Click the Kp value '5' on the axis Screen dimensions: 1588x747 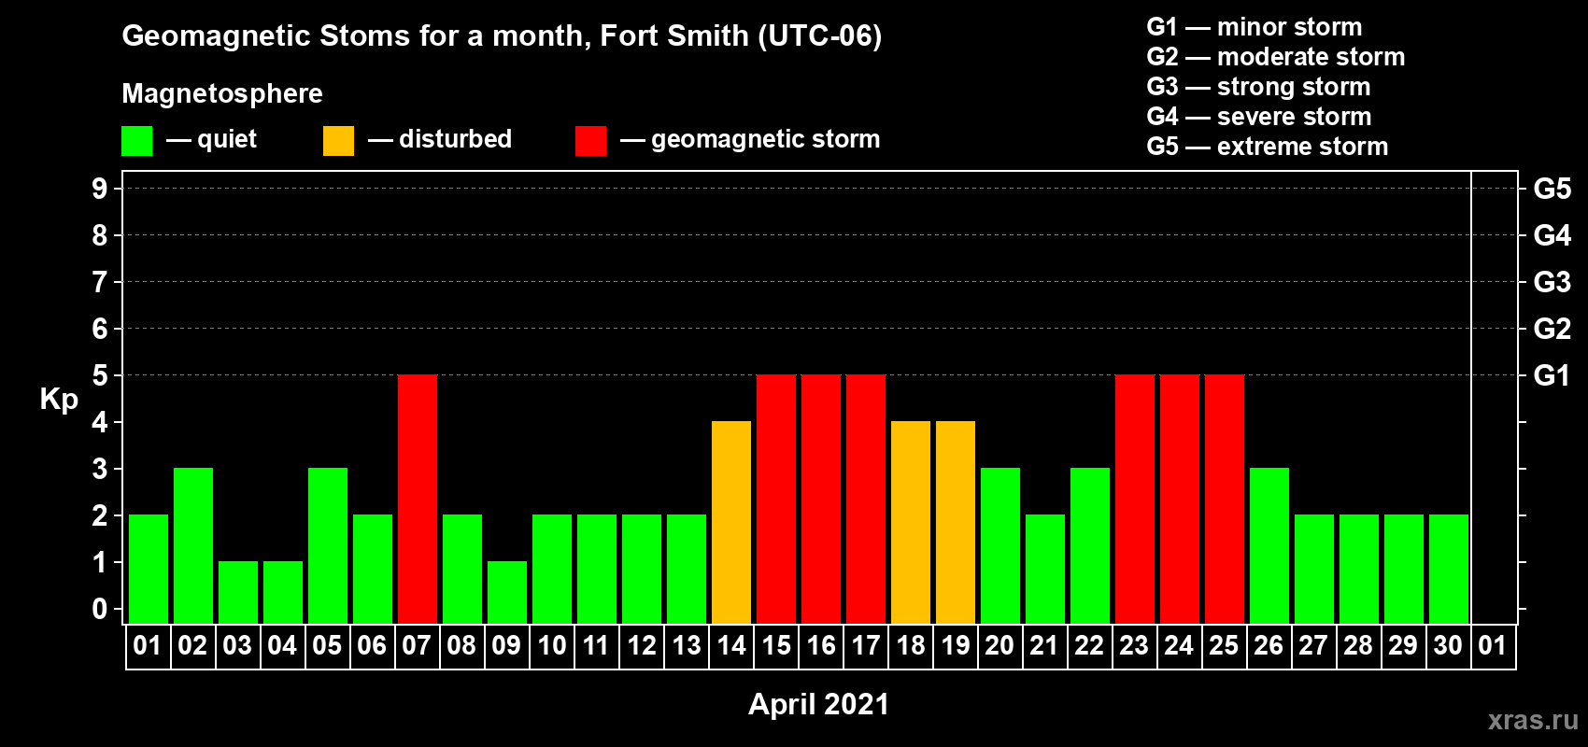click(x=100, y=375)
